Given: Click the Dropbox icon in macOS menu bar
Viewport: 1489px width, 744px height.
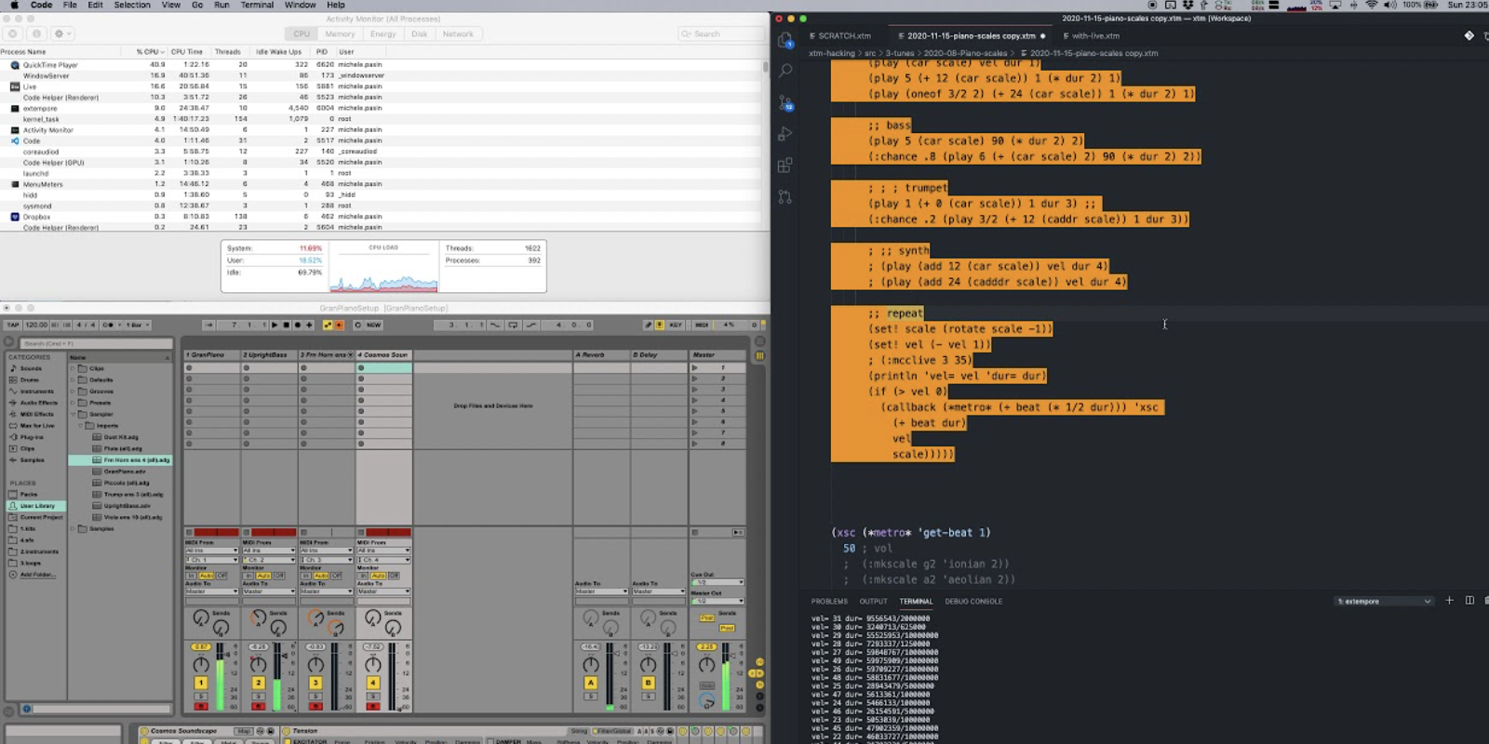Looking at the screenshot, I should tap(1187, 5).
